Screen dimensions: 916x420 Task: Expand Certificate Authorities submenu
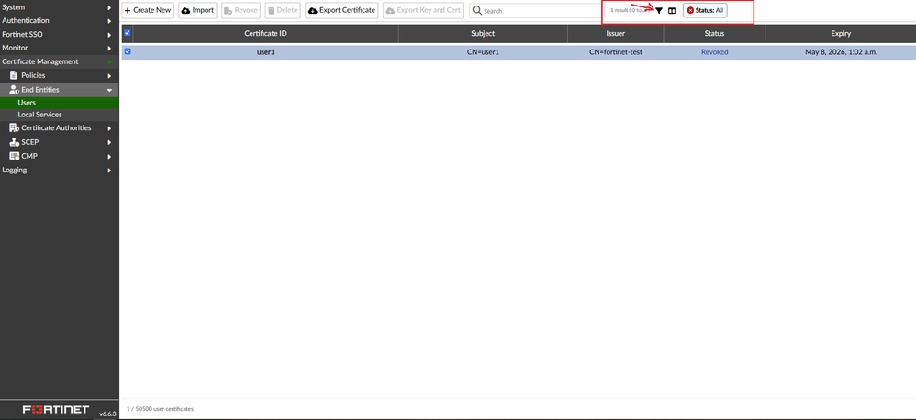coord(59,127)
